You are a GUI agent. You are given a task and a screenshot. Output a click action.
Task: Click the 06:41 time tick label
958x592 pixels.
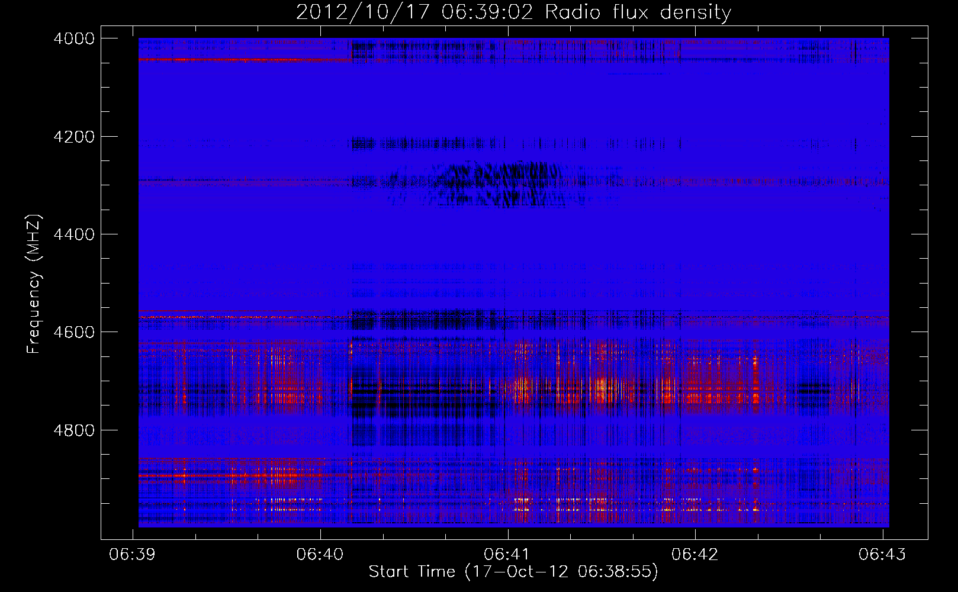[x=507, y=554]
